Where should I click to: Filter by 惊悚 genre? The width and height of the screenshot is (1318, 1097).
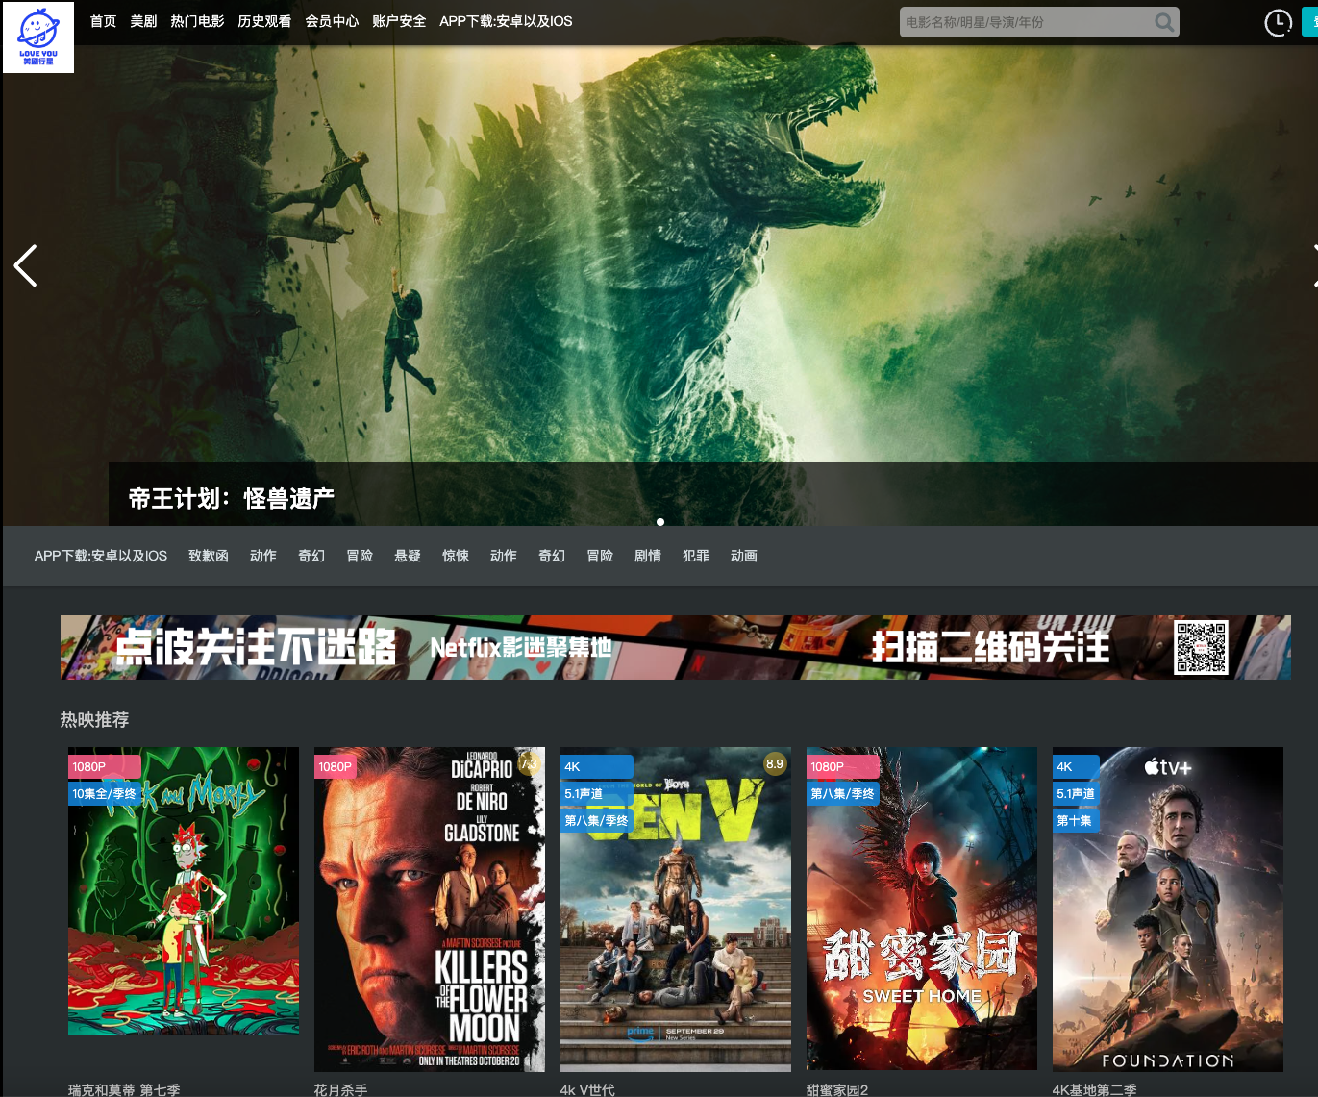tap(456, 556)
